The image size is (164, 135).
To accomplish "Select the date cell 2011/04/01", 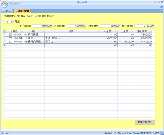I will [x=15, y=35].
